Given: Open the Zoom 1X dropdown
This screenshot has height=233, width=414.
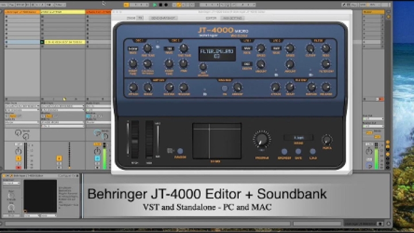Looking at the screenshot, I should pyautogui.click(x=140, y=18).
